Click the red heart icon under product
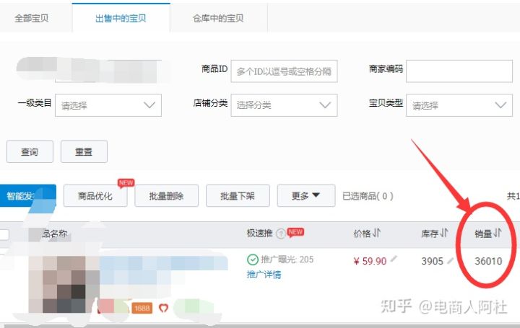Screen dimensions: 520x328 pos(163,308)
